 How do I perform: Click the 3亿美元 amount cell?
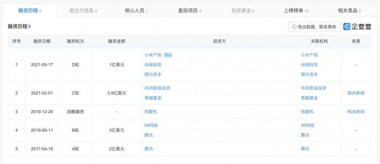click(x=117, y=130)
